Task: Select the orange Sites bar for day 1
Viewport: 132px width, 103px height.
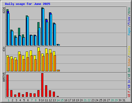Action: click(x=9, y=64)
